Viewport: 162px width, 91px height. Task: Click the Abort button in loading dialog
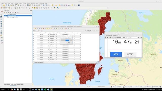point(69,43)
